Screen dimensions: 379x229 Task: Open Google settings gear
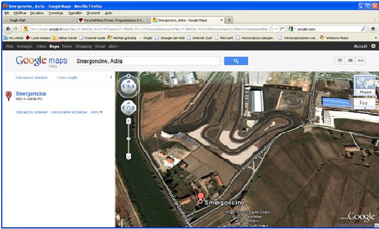pyautogui.click(x=373, y=46)
